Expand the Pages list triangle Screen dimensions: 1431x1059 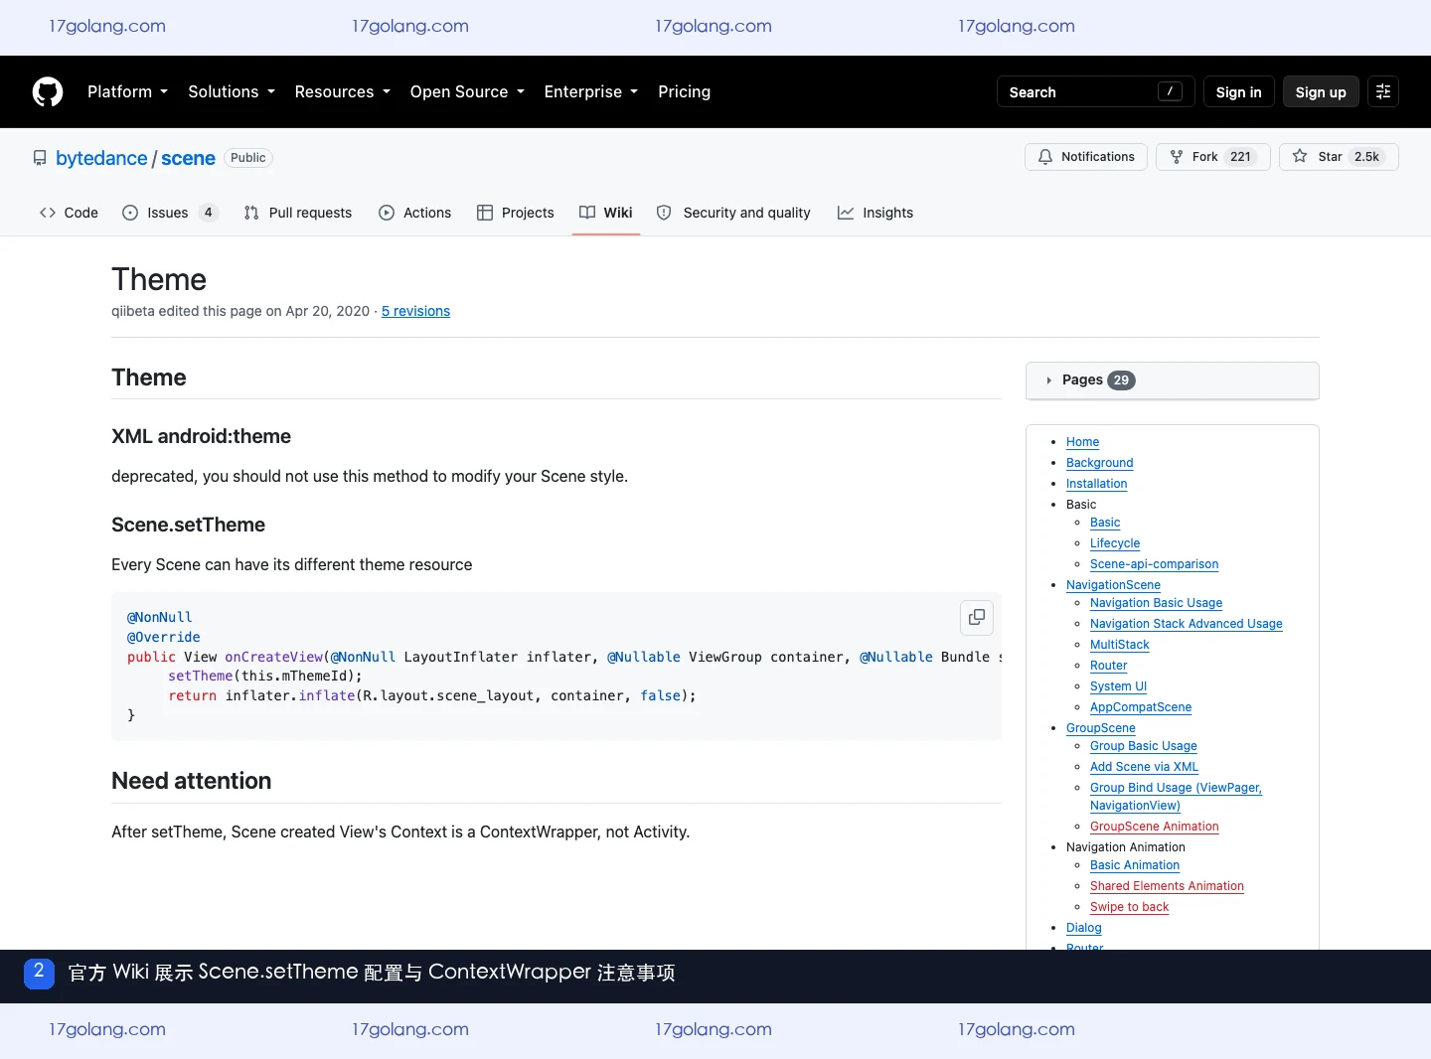(1048, 380)
